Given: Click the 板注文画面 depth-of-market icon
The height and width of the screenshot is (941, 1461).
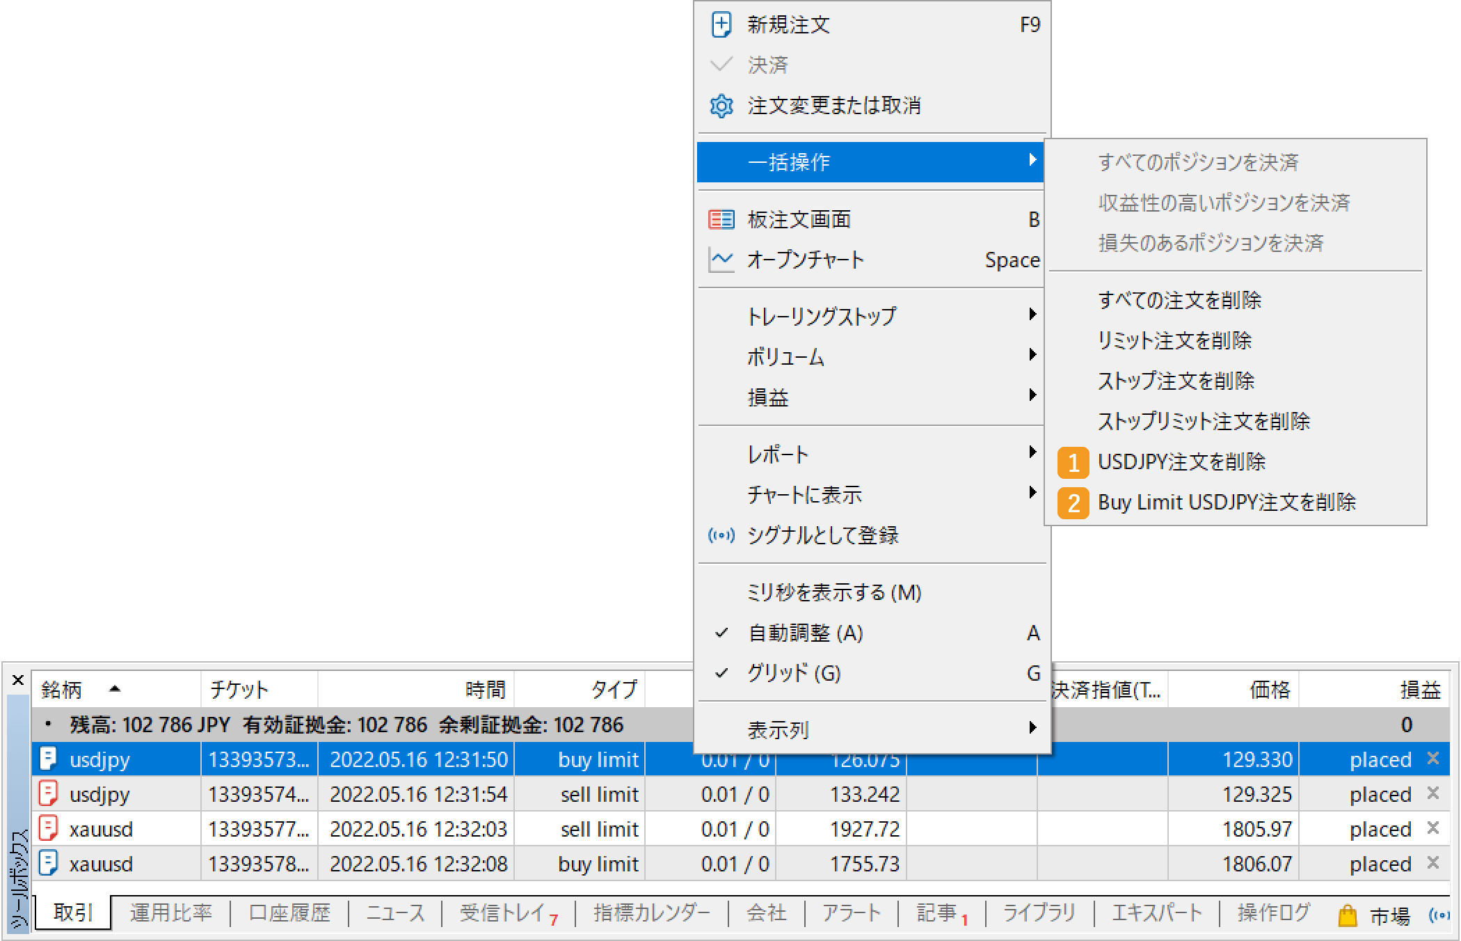Looking at the screenshot, I should [x=721, y=220].
